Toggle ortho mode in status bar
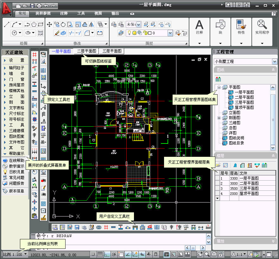The width and height of the screenshot is (279, 259). click(x=107, y=254)
